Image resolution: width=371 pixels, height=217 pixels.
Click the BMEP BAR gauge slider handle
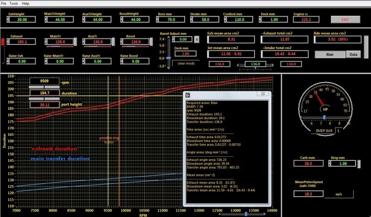(x=324, y=117)
